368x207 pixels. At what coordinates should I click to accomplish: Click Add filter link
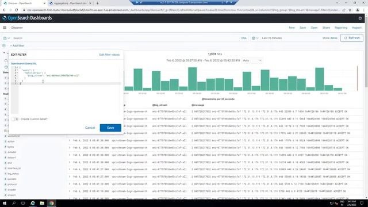point(17,45)
